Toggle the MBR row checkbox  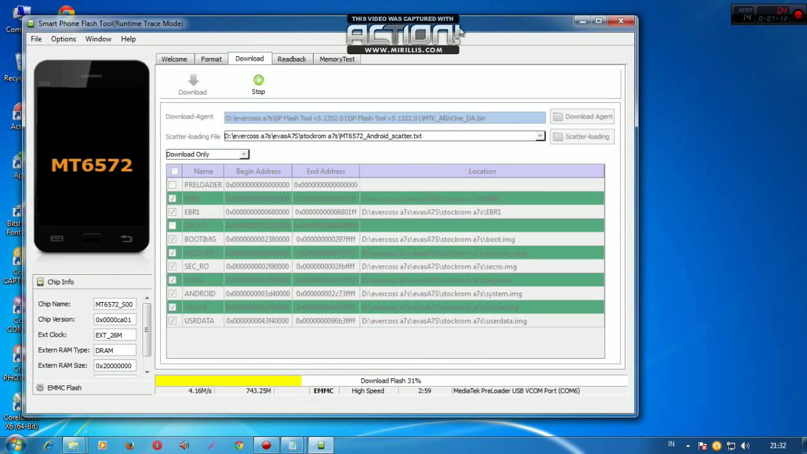tap(173, 199)
